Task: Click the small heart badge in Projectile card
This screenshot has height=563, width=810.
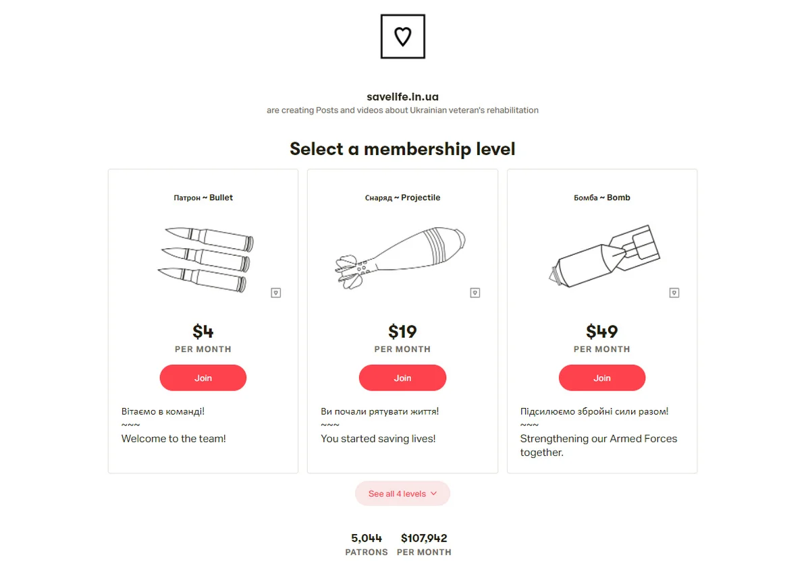Action: 475,293
